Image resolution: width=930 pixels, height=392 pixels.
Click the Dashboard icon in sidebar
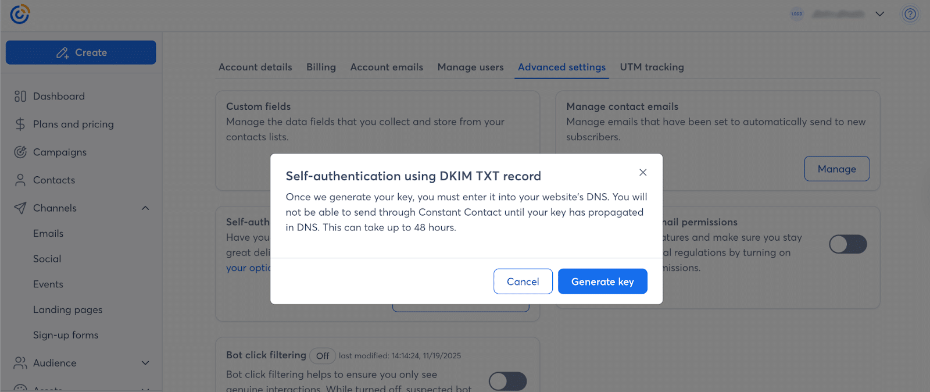click(20, 97)
